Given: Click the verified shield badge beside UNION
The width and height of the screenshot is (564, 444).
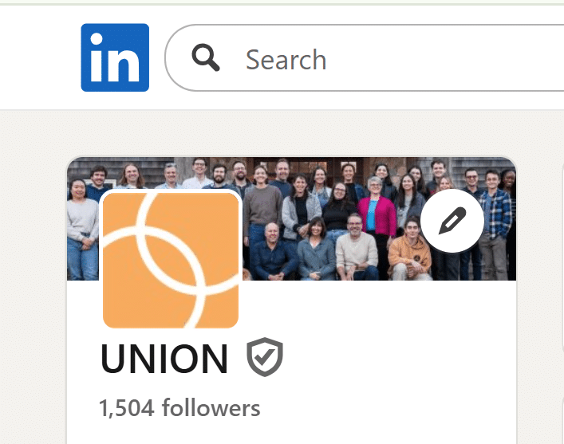Looking at the screenshot, I should [x=265, y=357].
